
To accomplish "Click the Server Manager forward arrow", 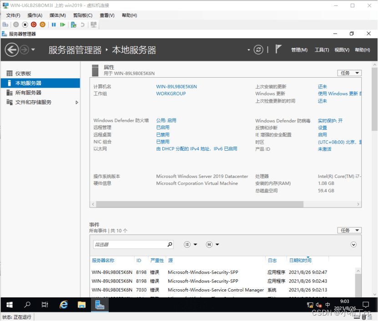I will coord(24,50).
